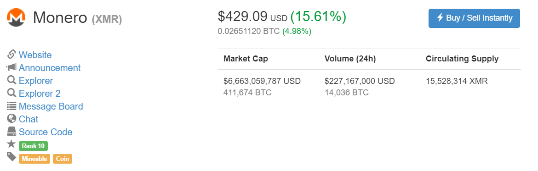Visit the Message Board link
538x171 pixels.
(51, 106)
